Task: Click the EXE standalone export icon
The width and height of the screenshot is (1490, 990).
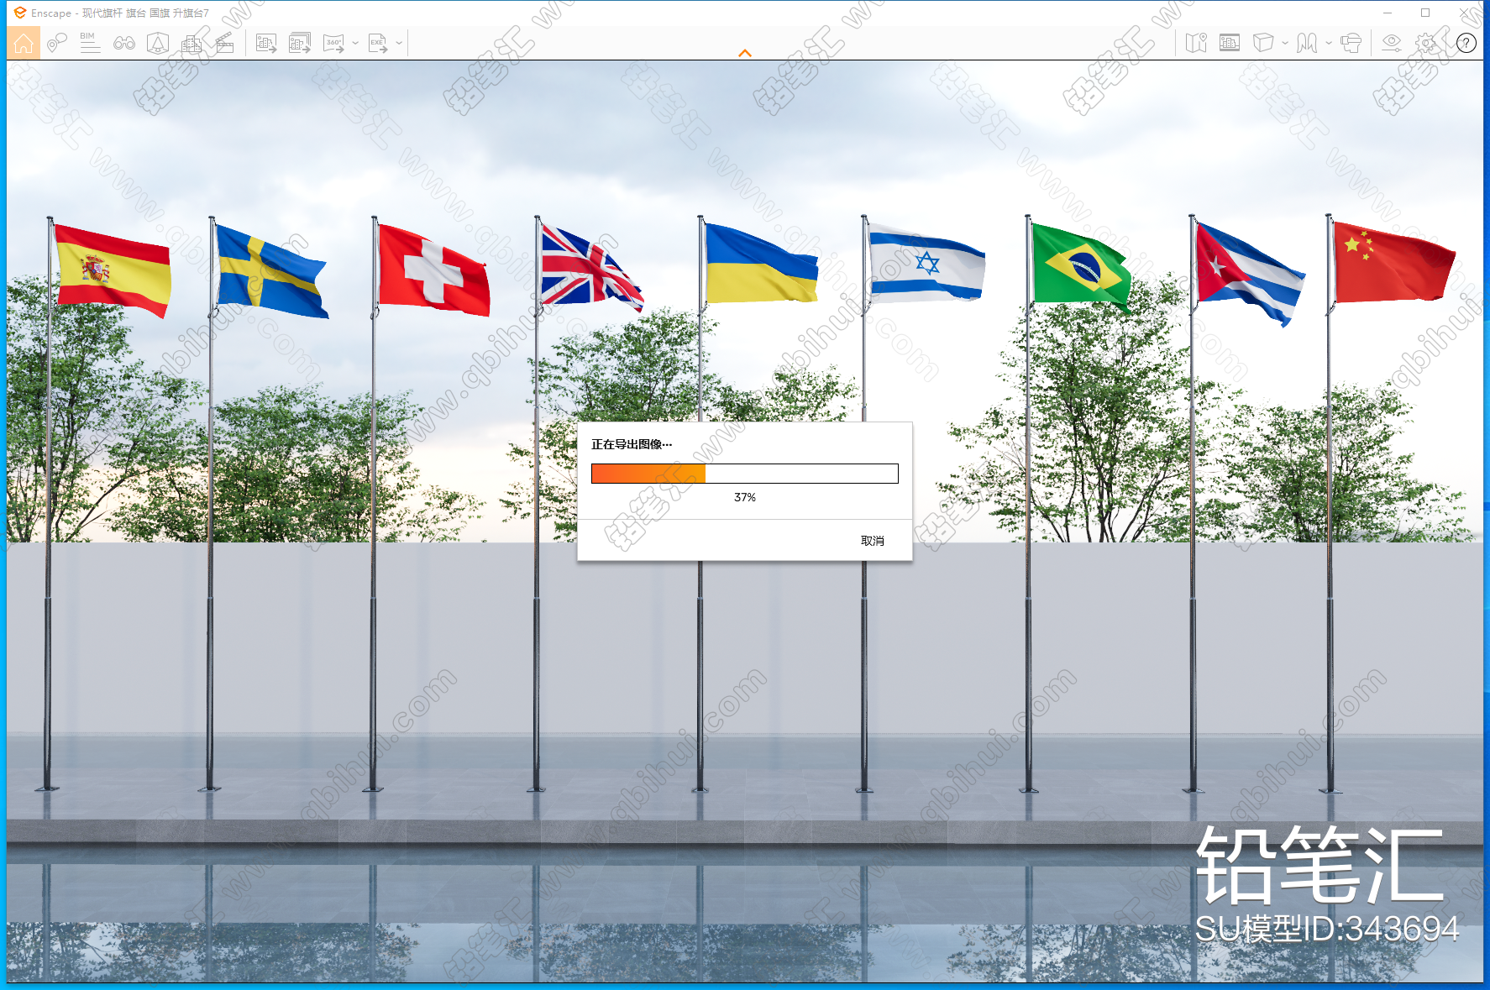Action: 378,43
